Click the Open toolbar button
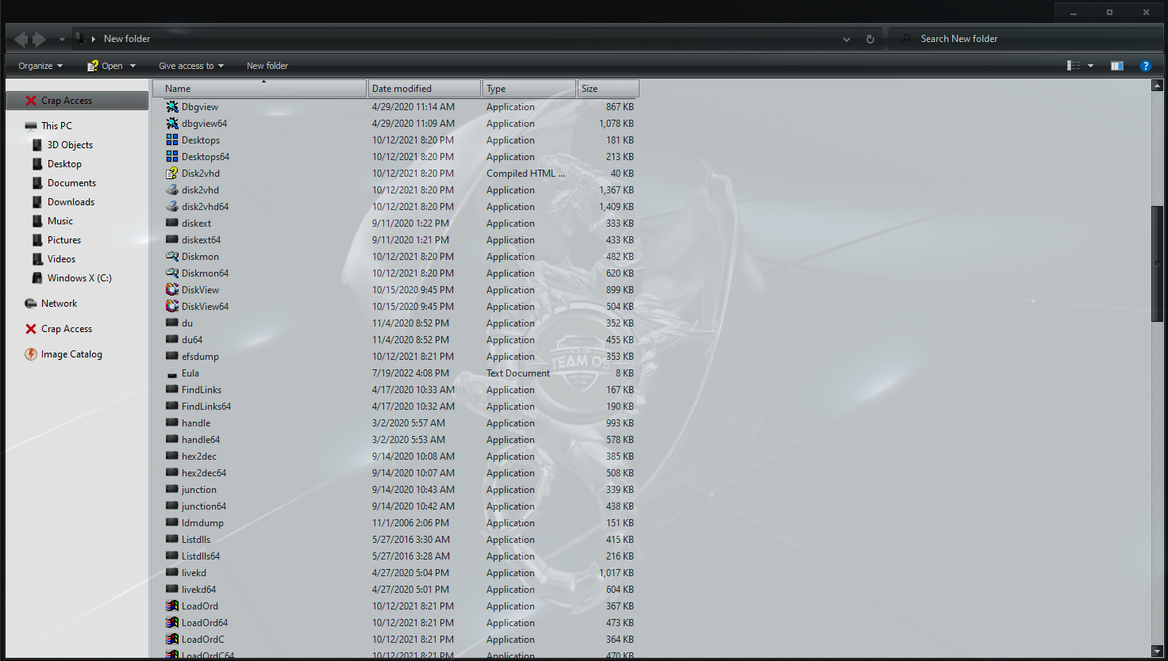Viewport: 1168px width, 661px height. 106,66
